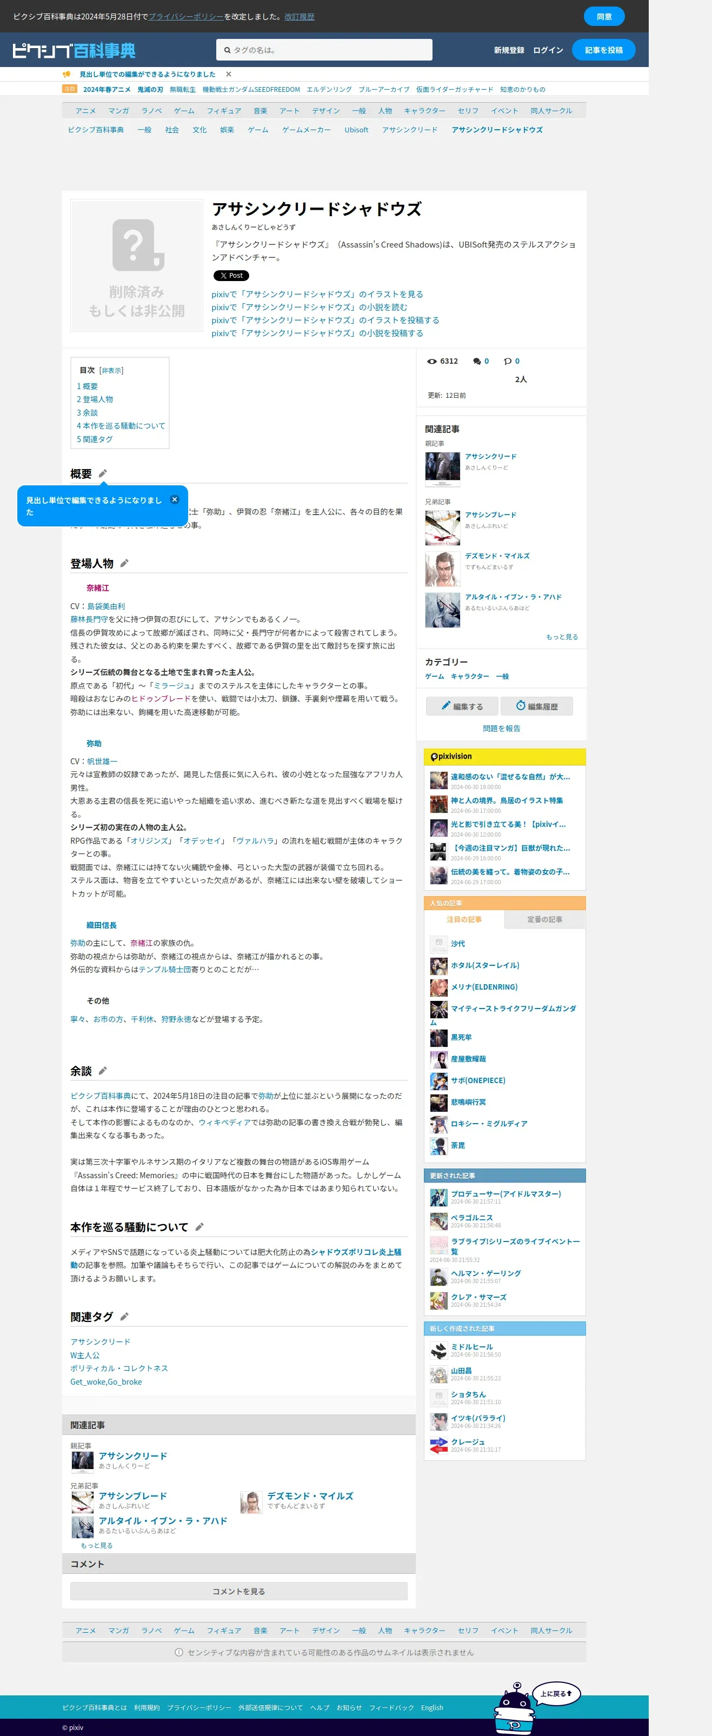Open ヒドゥンブレード link in text
The height and width of the screenshot is (1736, 712).
161,699
